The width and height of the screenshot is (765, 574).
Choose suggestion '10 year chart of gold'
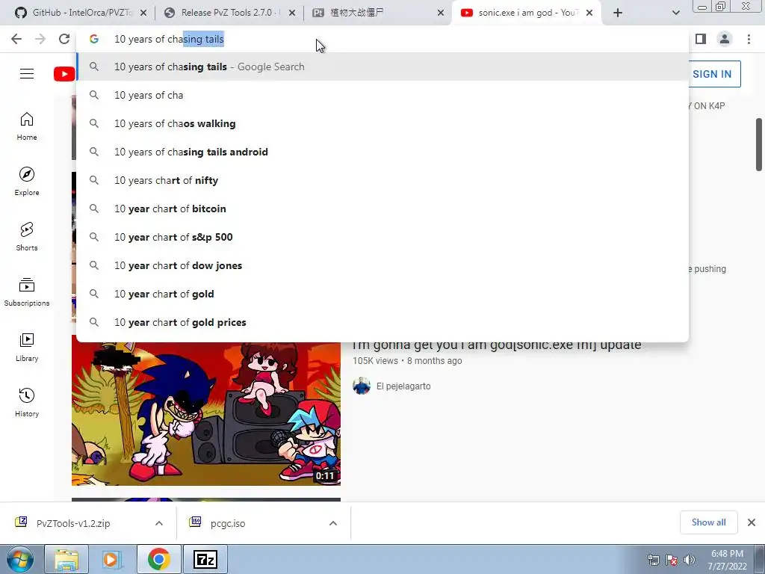382,294
